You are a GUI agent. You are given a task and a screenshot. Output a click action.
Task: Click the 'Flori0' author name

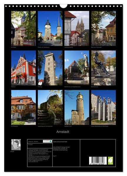coord(12,152)
